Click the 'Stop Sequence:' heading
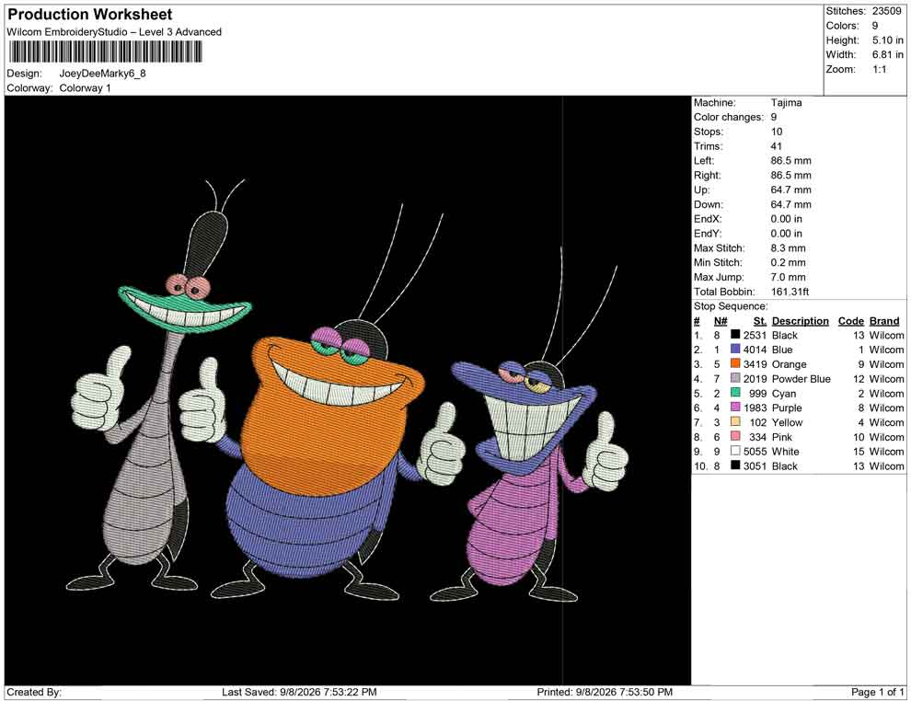The height and width of the screenshot is (701, 911). (x=731, y=306)
